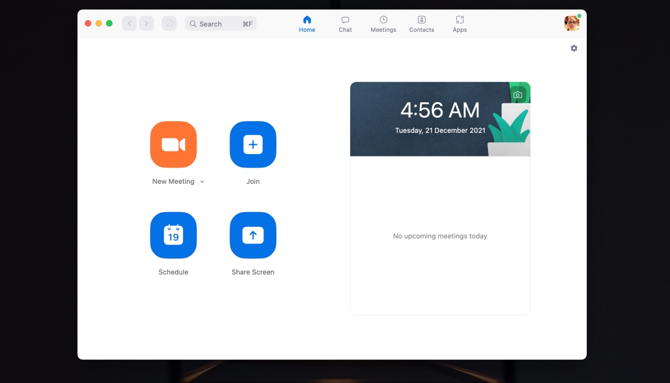Switch to the Apps tab
The image size is (670, 383).
coord(460,24)
